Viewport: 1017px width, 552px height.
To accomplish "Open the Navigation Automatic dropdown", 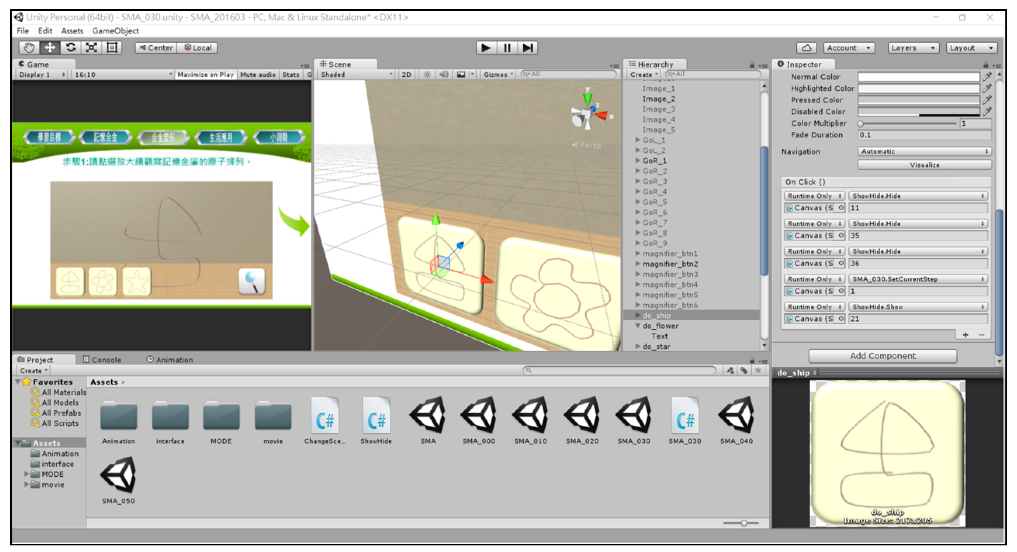I will 925,151.
